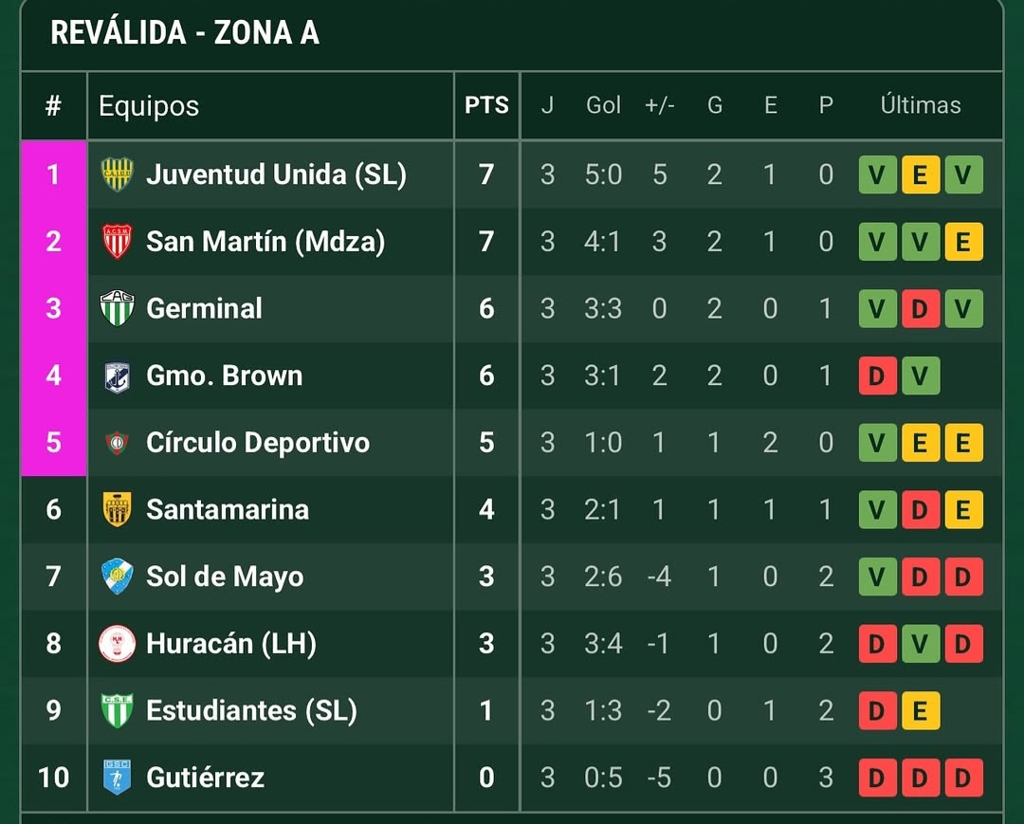
Task: Open the Gutiérrez light-blue crest
Action: click(x=117, y=777)
